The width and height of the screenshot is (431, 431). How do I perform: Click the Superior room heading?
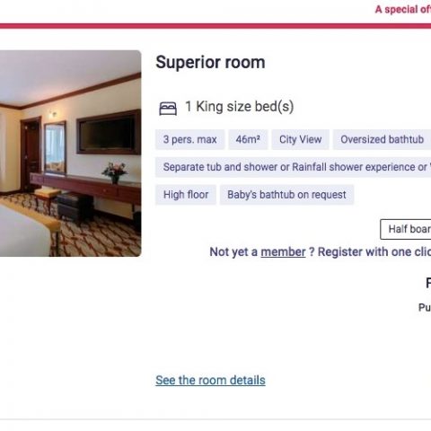[x=210, y=62]
